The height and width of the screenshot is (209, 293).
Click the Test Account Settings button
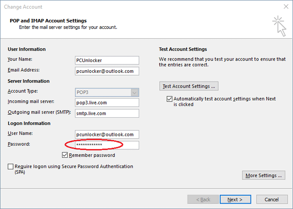click(188, 86)
